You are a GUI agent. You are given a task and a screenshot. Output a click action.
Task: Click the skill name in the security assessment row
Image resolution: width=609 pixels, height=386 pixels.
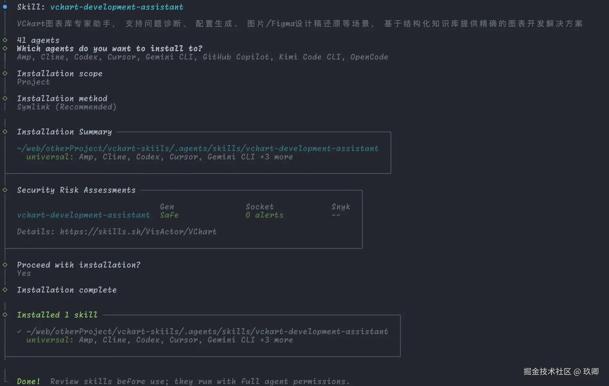(83, 215)
